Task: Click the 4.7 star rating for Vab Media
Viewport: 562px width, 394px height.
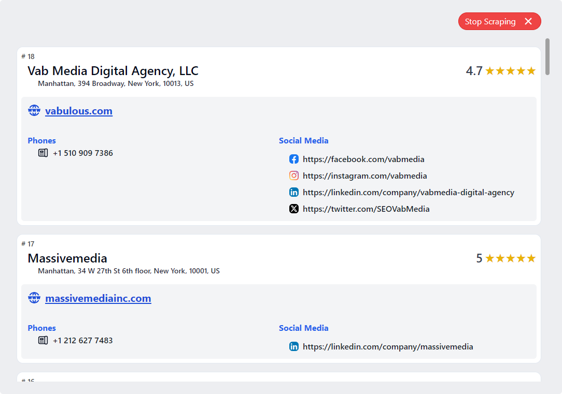Action: (500, 71)
